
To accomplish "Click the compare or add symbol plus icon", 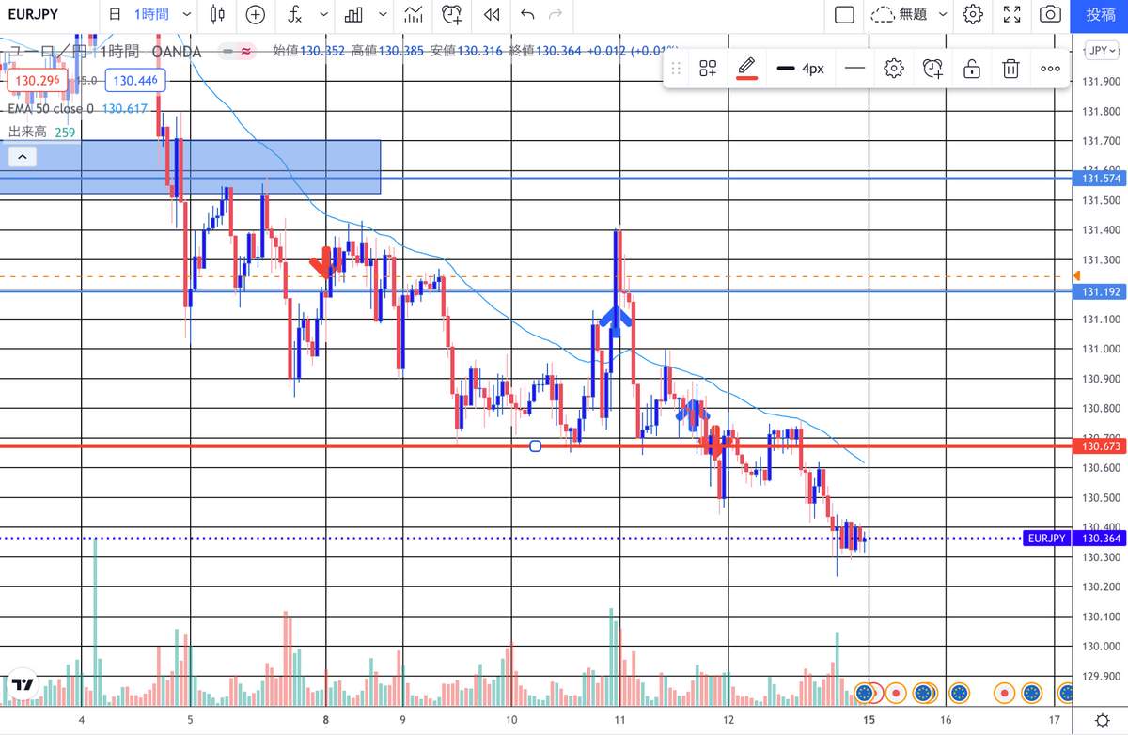I will point(255,14).
